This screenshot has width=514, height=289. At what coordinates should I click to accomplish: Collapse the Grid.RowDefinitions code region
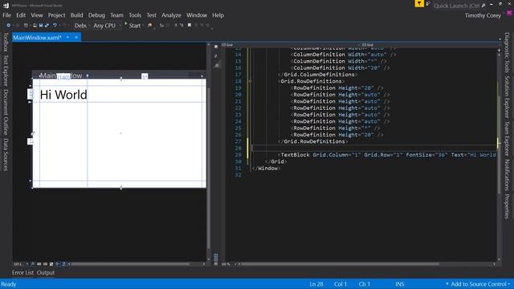250,81
